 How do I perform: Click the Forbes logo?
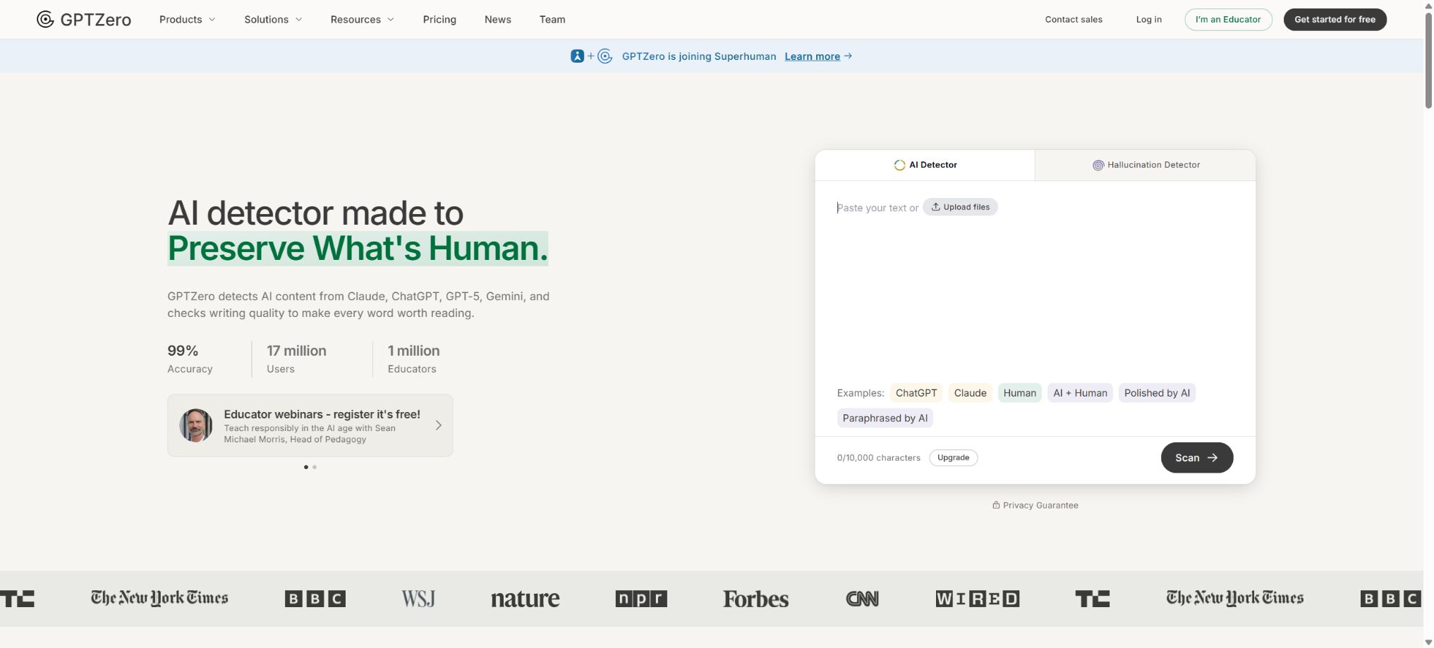coord(755,599)
